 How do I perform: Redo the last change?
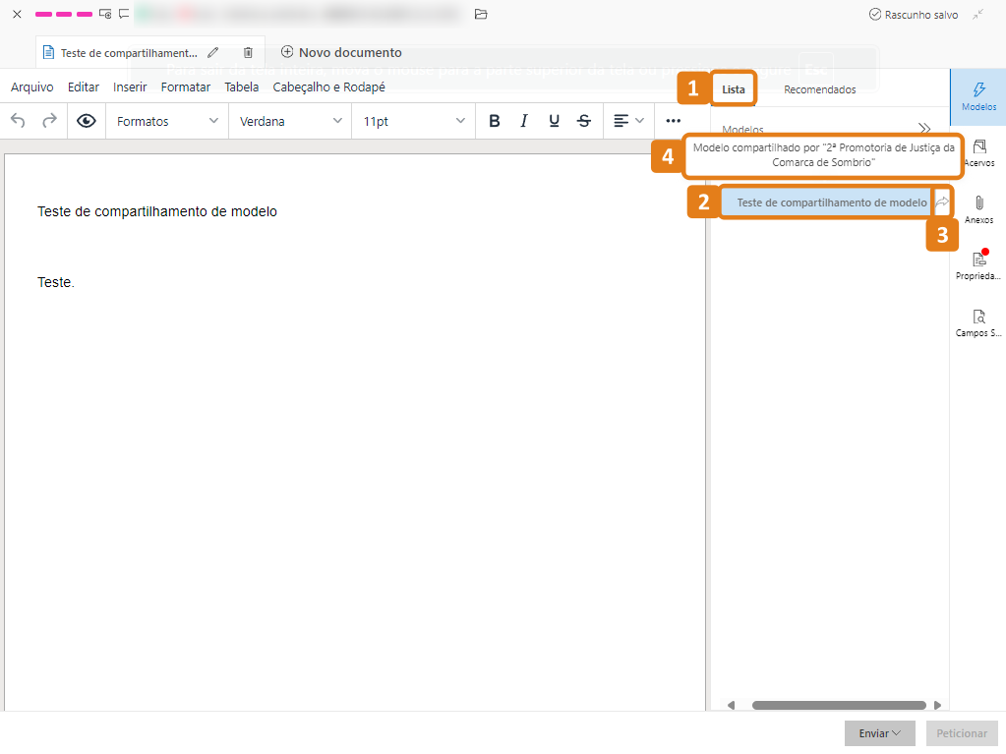47,120
